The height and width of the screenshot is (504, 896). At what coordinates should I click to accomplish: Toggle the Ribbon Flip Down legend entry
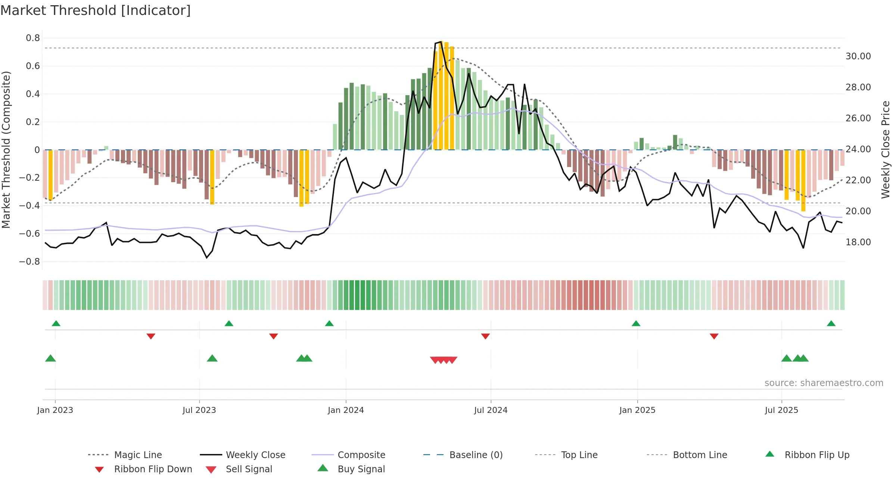click(143, 469)
